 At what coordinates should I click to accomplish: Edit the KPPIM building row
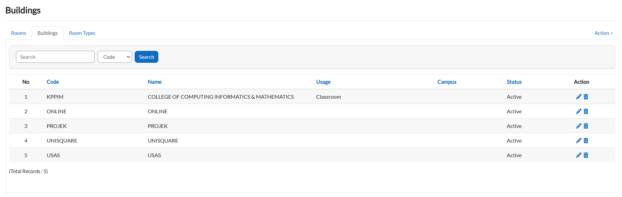(x=578, y=97)
